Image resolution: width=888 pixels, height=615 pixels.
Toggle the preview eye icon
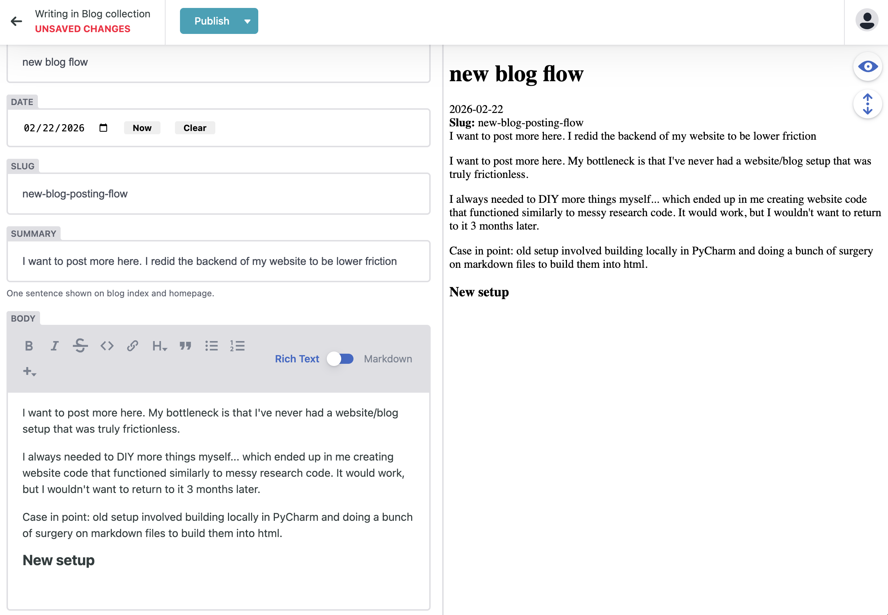pyautogui.click(x=867, y=66)
